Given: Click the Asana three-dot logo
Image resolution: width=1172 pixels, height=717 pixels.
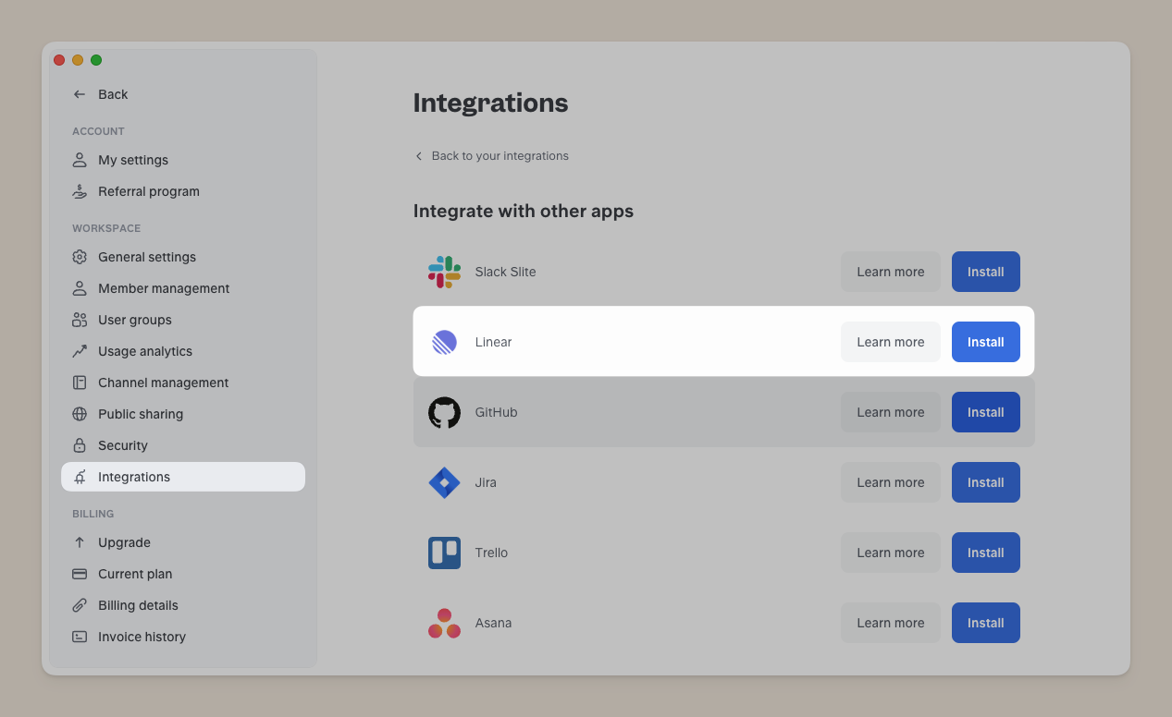Looking at the screenshot, I should click(444, 623).
